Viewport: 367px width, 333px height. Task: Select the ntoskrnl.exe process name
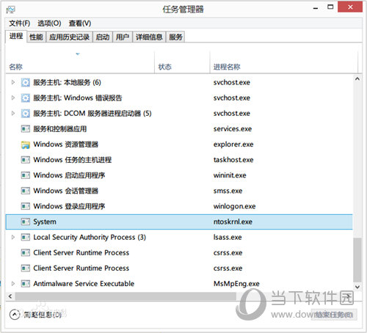point(233,222)
